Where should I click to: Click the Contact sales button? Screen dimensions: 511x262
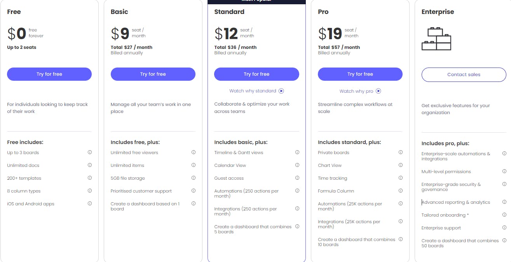464,75
